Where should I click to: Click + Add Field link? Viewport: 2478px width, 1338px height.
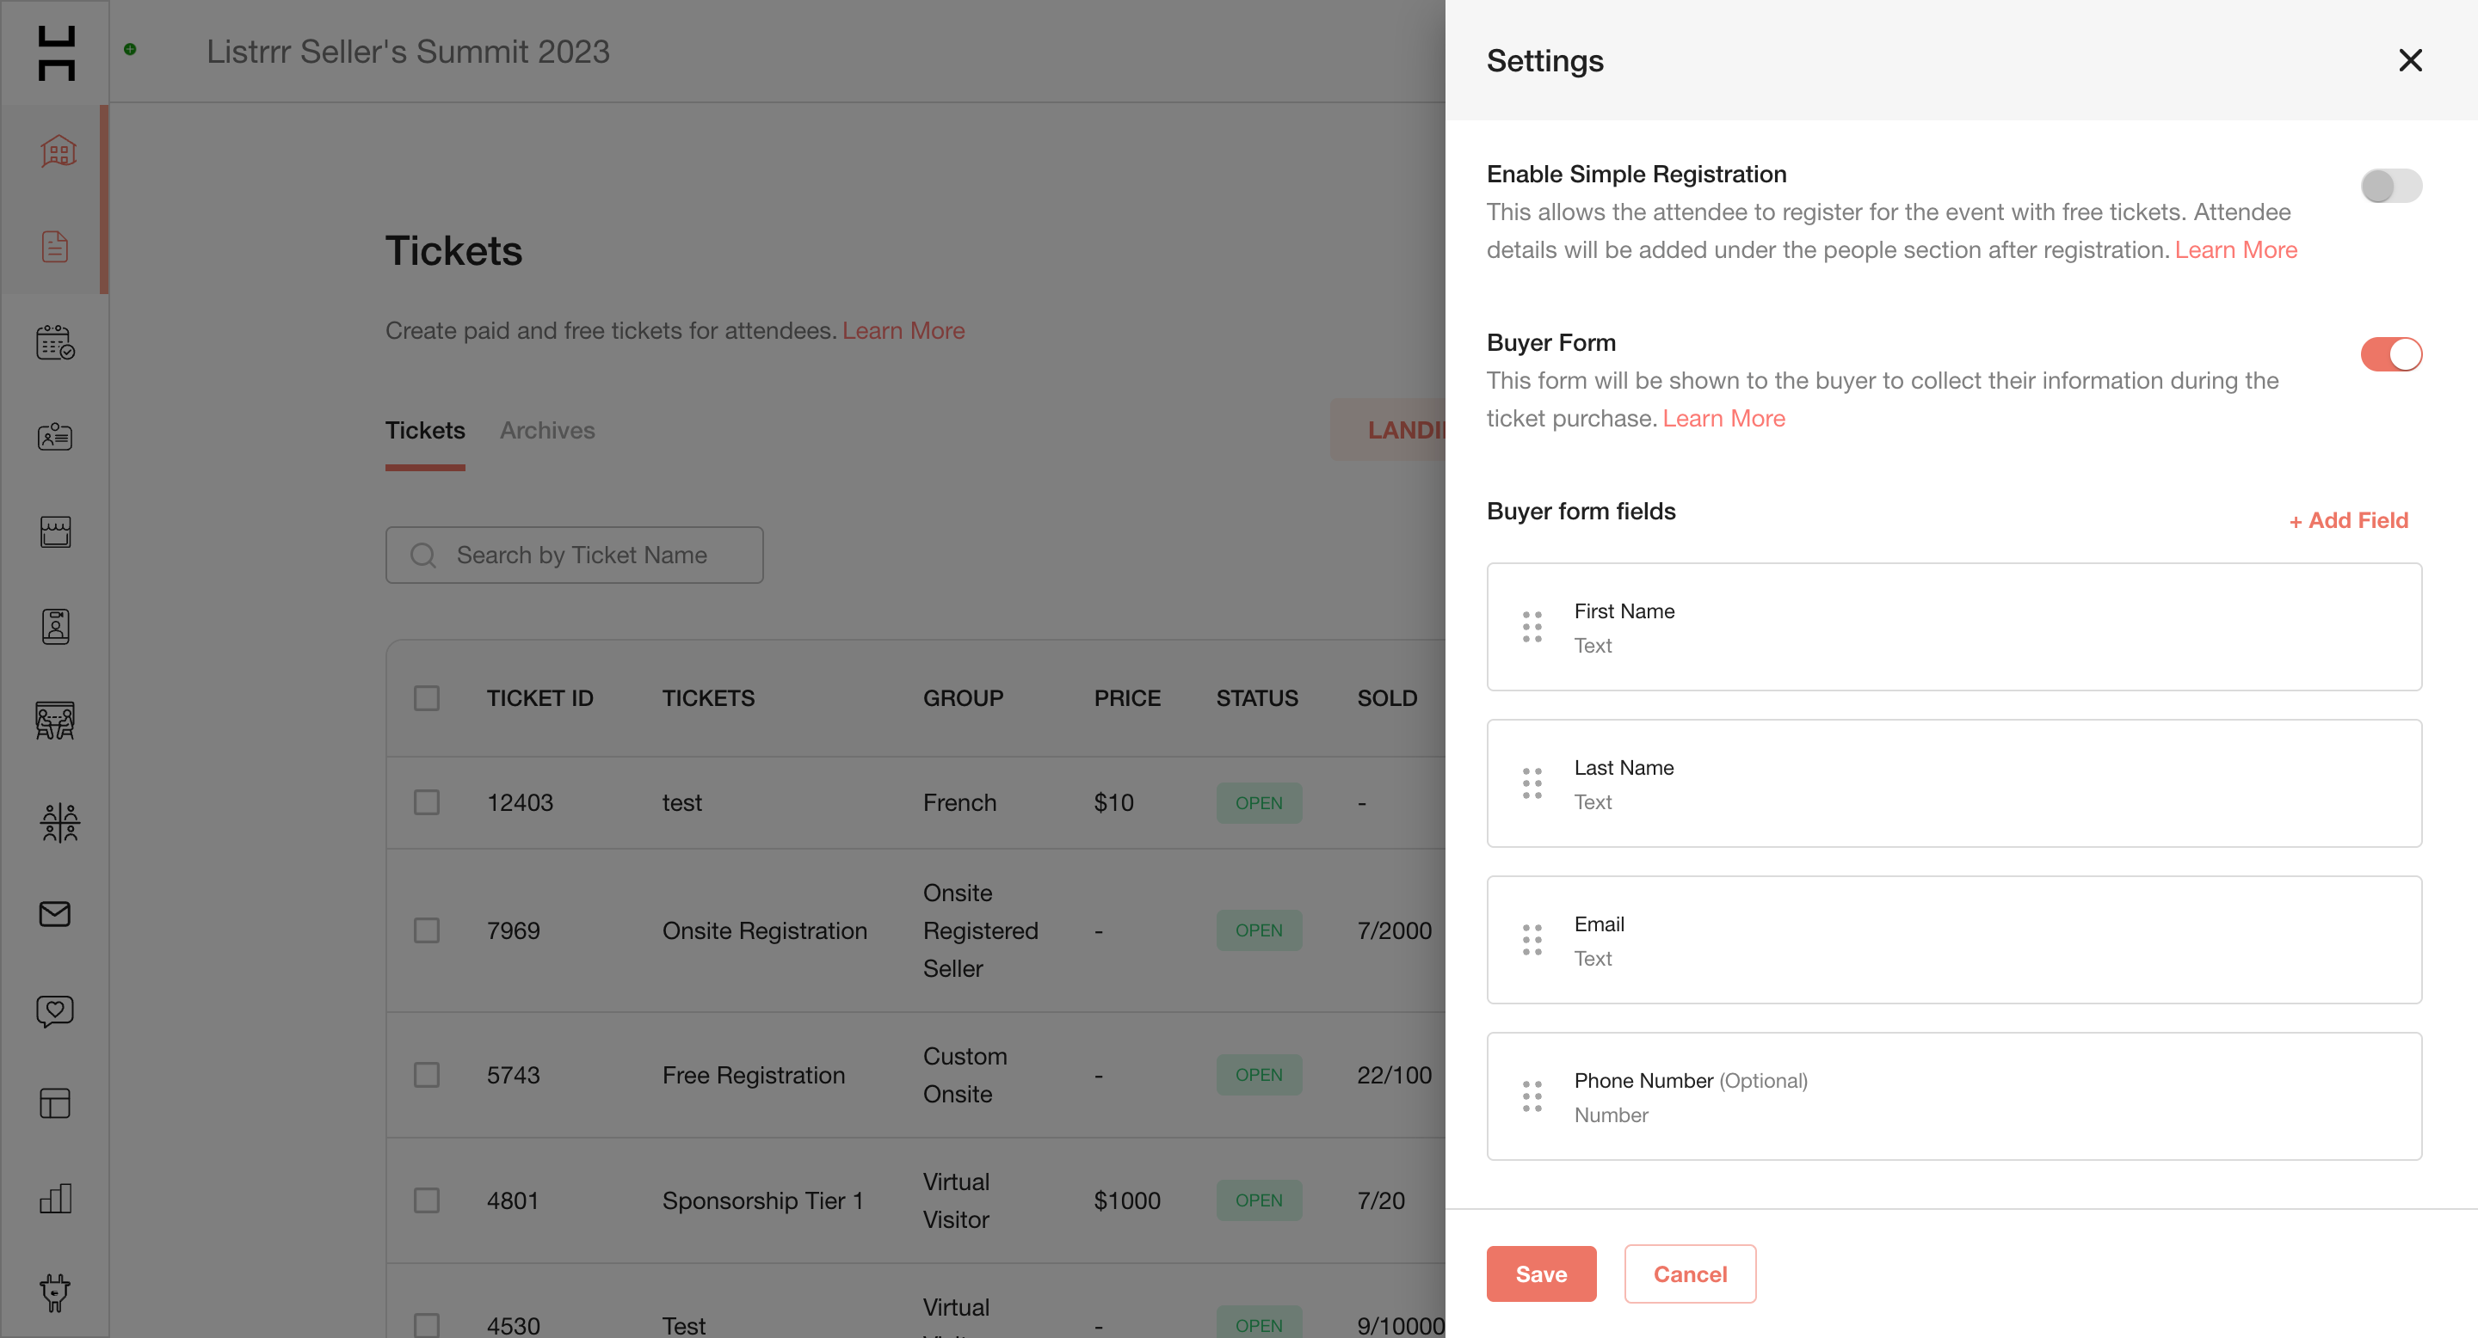(x=2348, y=520)
